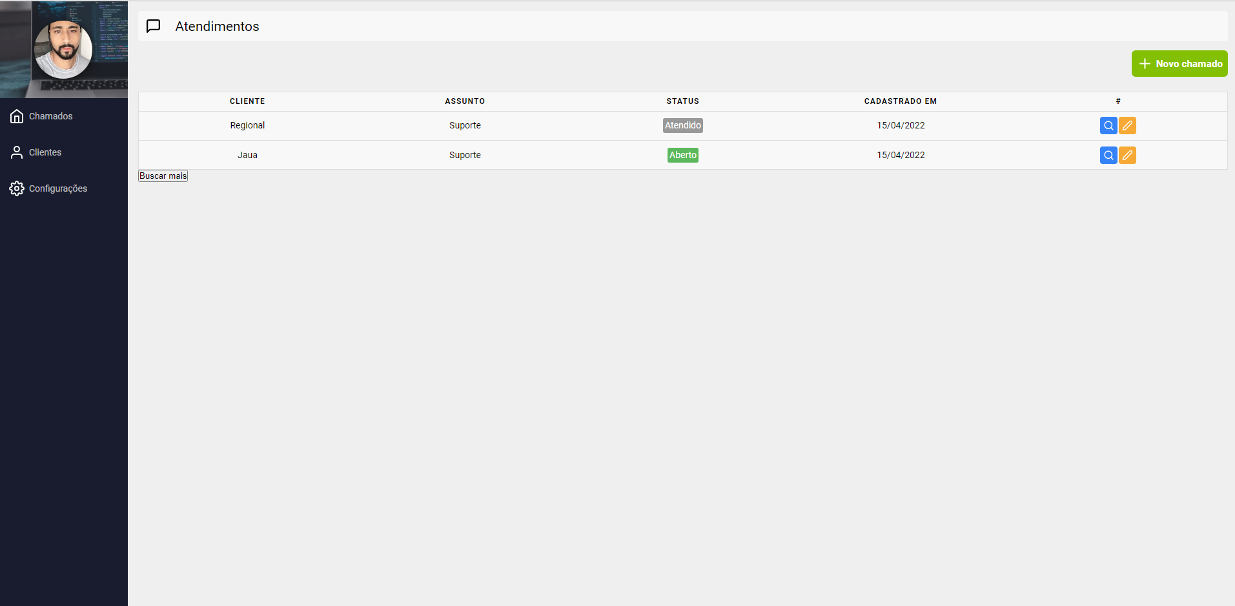The image size is (1235, 606).
Task: Click the chat bubble icon beside Atendimentos
Action: point(153,26)
